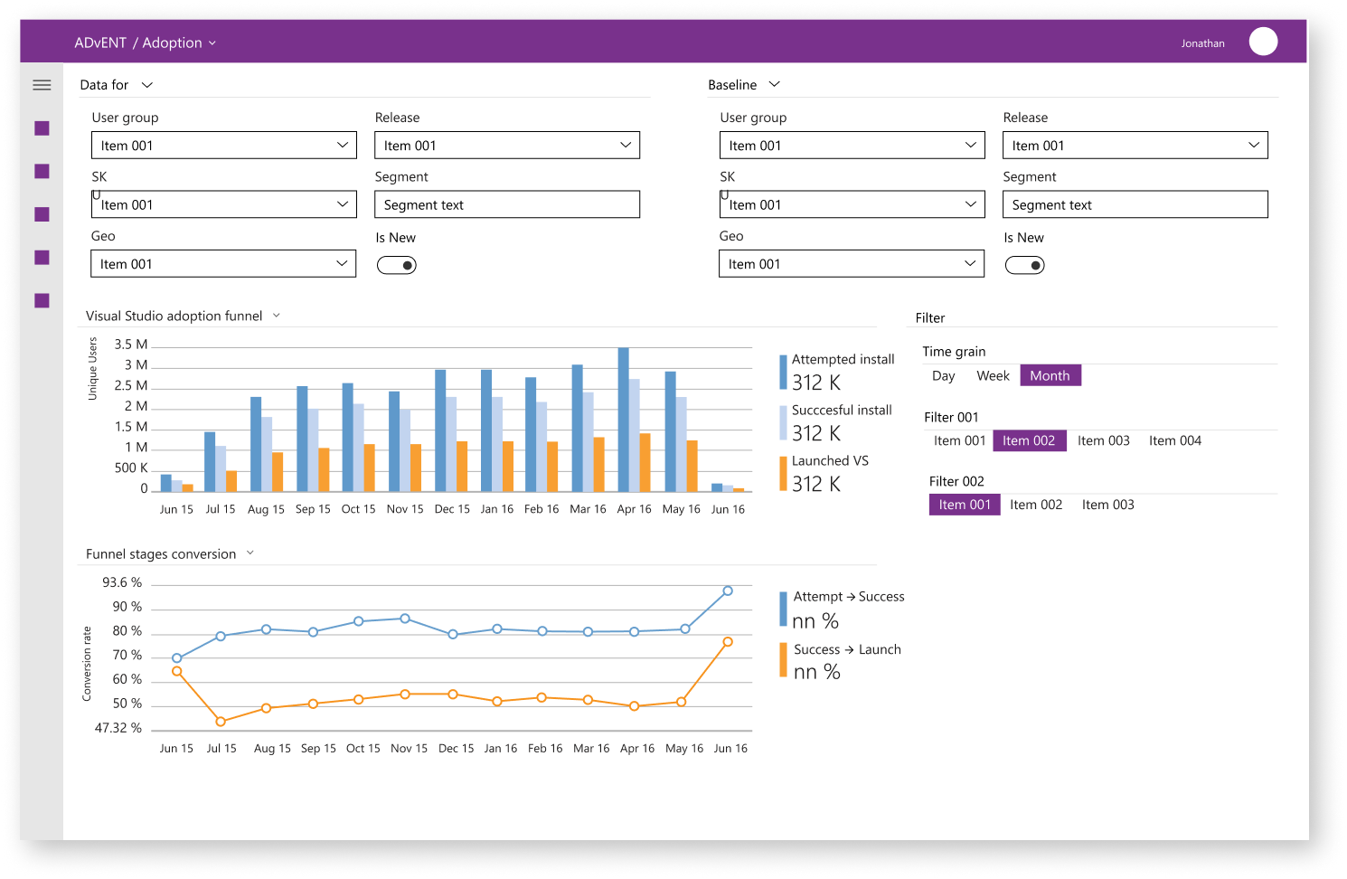Choose Item 004 in Filter 001
The height and width of the screenshot is (879, 1347).
pos(1174,440)
